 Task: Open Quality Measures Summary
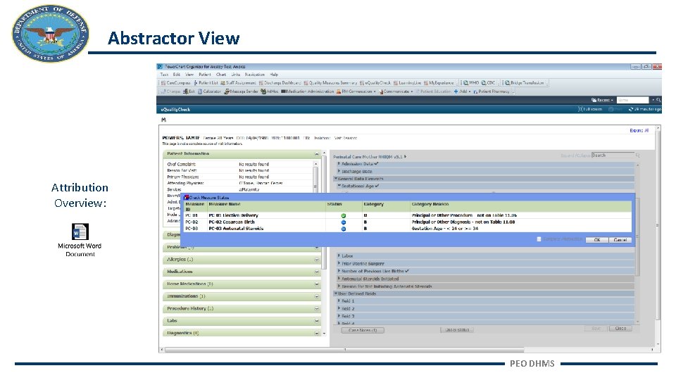pos(331,83)
